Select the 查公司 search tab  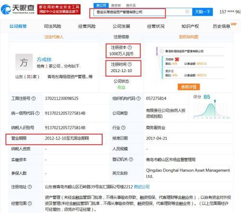[x=101, y=5]
